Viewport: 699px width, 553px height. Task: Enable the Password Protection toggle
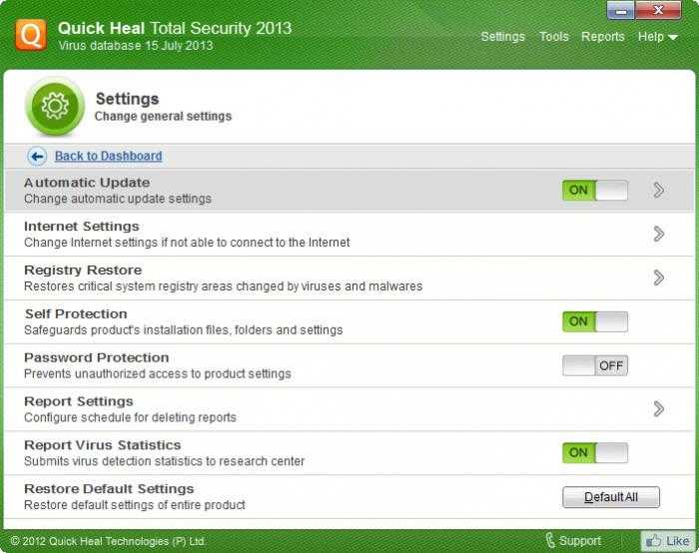(595, 365)
